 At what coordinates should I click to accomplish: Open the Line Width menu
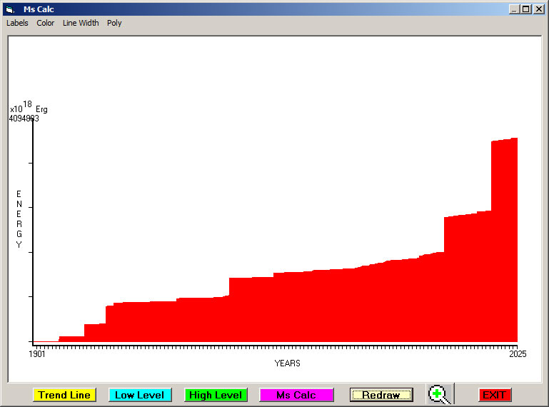(x=81, y=23)
